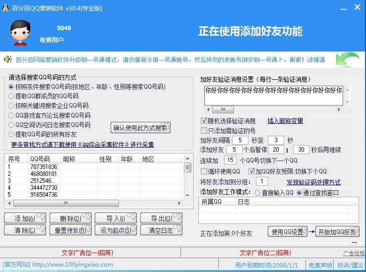
Task: Click the 导入(I) button
Action: [x=116, y=218]
